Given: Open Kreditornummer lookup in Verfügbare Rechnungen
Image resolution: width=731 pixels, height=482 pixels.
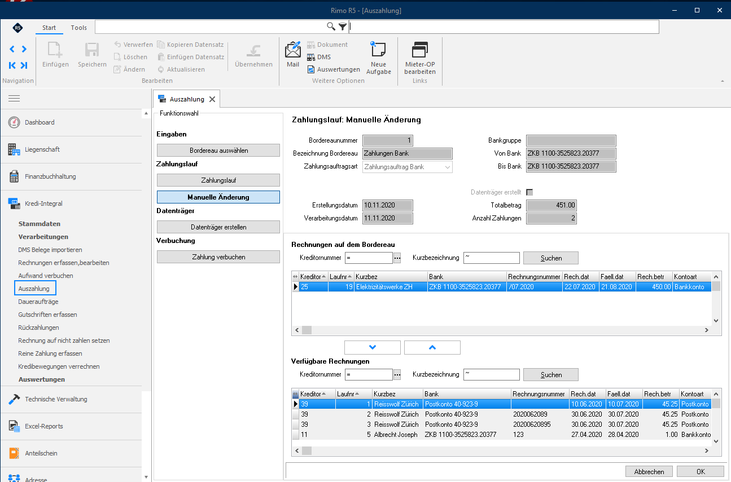Looking at the screenshot, I should (x=397, y=374).
